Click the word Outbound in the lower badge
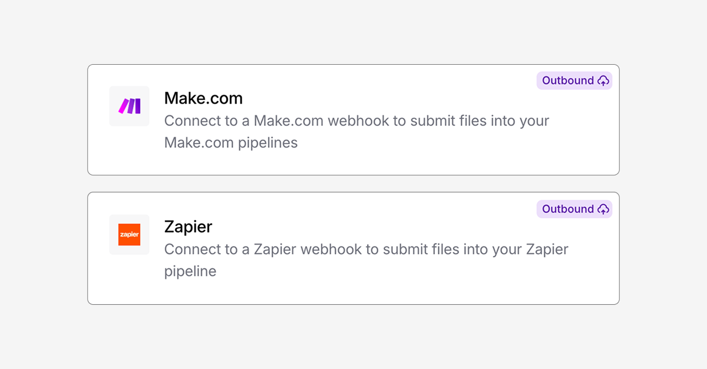This screenshot has height=369, width=707. 568,209
